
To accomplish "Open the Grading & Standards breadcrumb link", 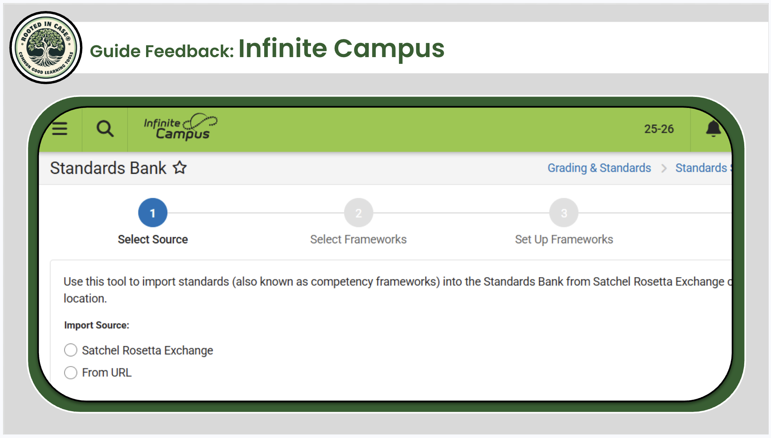I will coord(599,168).
